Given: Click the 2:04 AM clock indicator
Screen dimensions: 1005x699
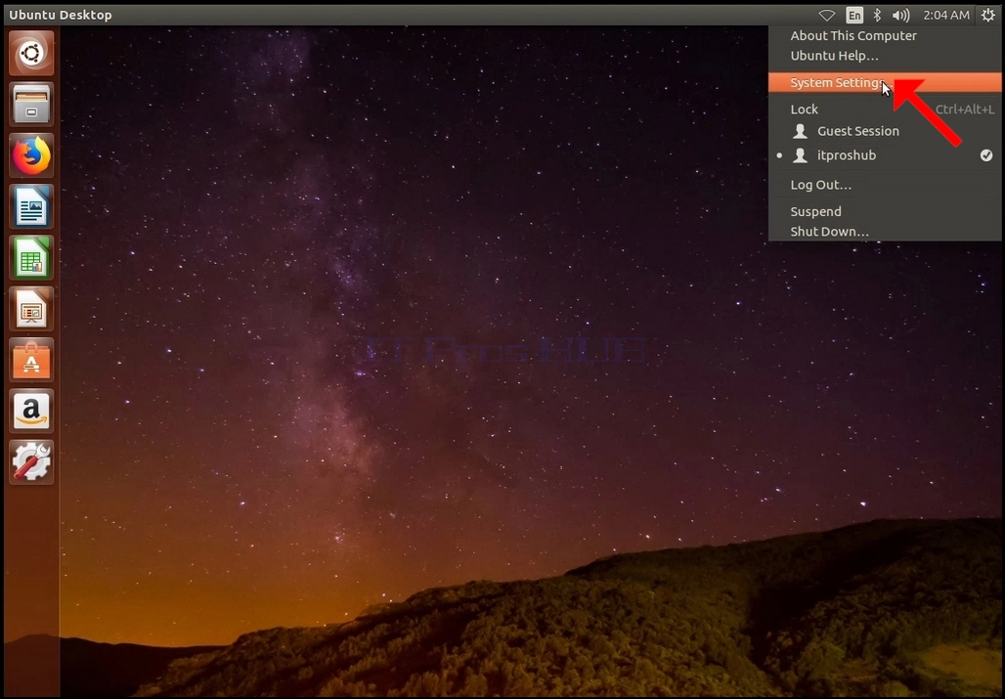Looking at the screenshot, I should point(946,15).
